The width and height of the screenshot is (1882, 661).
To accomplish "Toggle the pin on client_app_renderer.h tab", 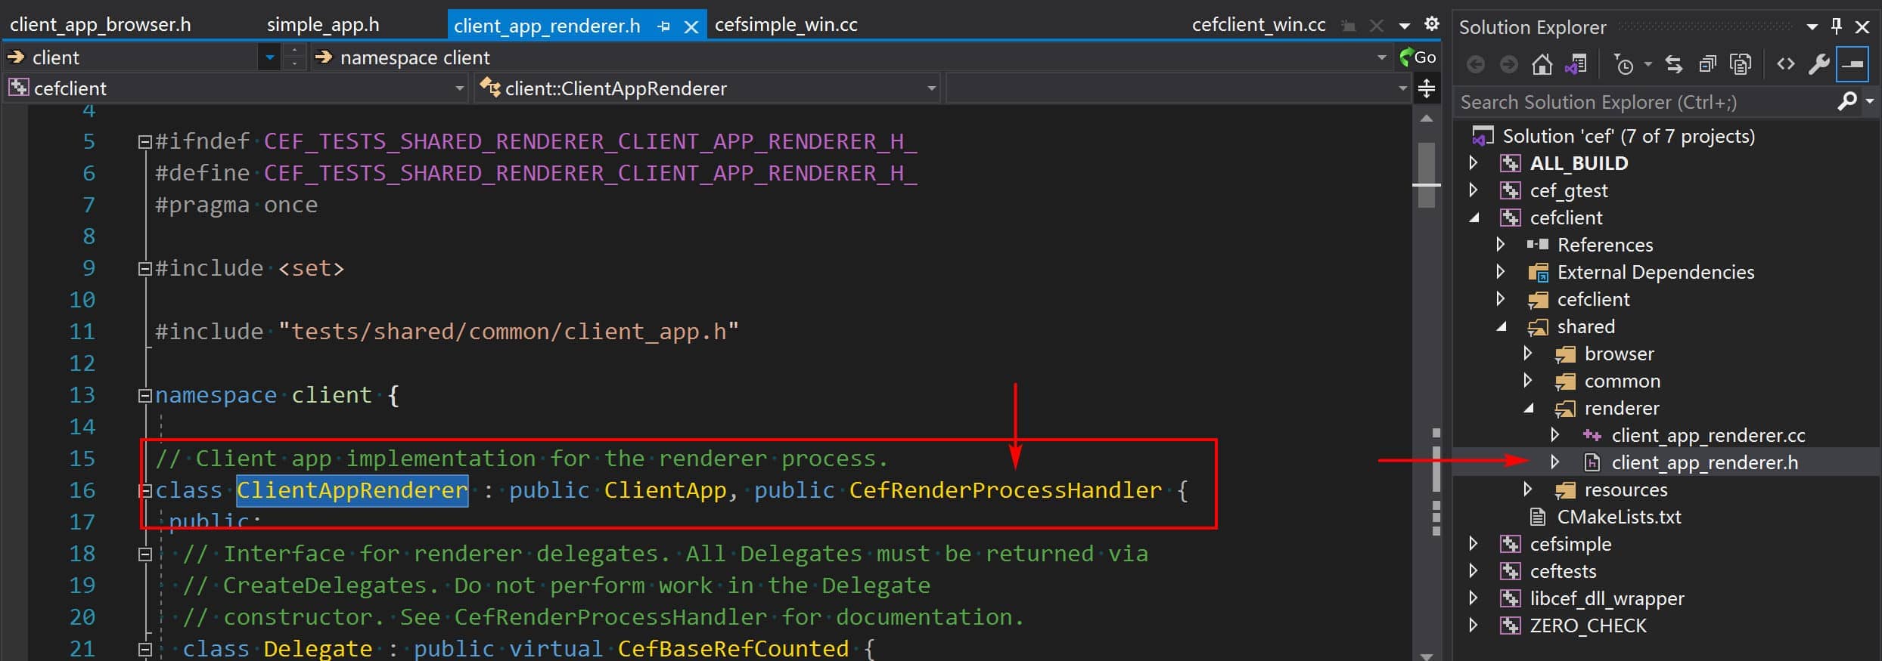I will point(664,26).
